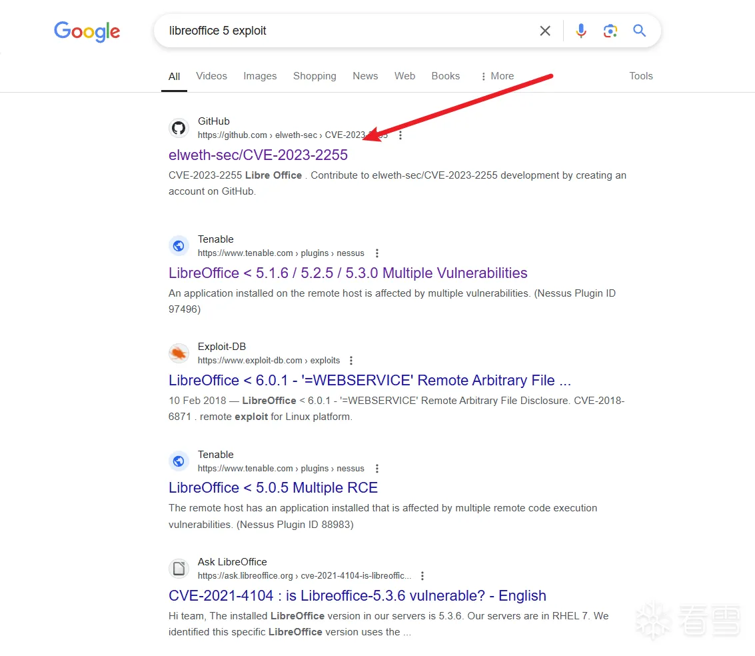Open the WEBSERVICE Remote Arbitrary File link
Image resolution: width=755 pixels, height=656 pixels.
point(370,380)
